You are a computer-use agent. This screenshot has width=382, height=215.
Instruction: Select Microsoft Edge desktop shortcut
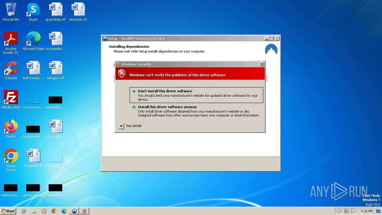pos(33,41)
